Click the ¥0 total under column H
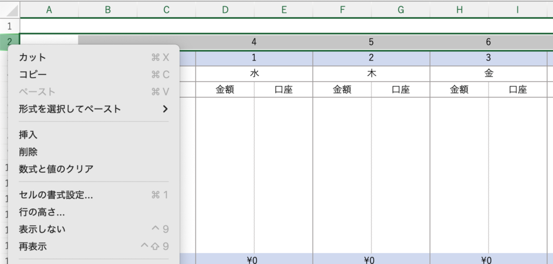The height and width of the screenshot is (264, 553). coord(488,260)
